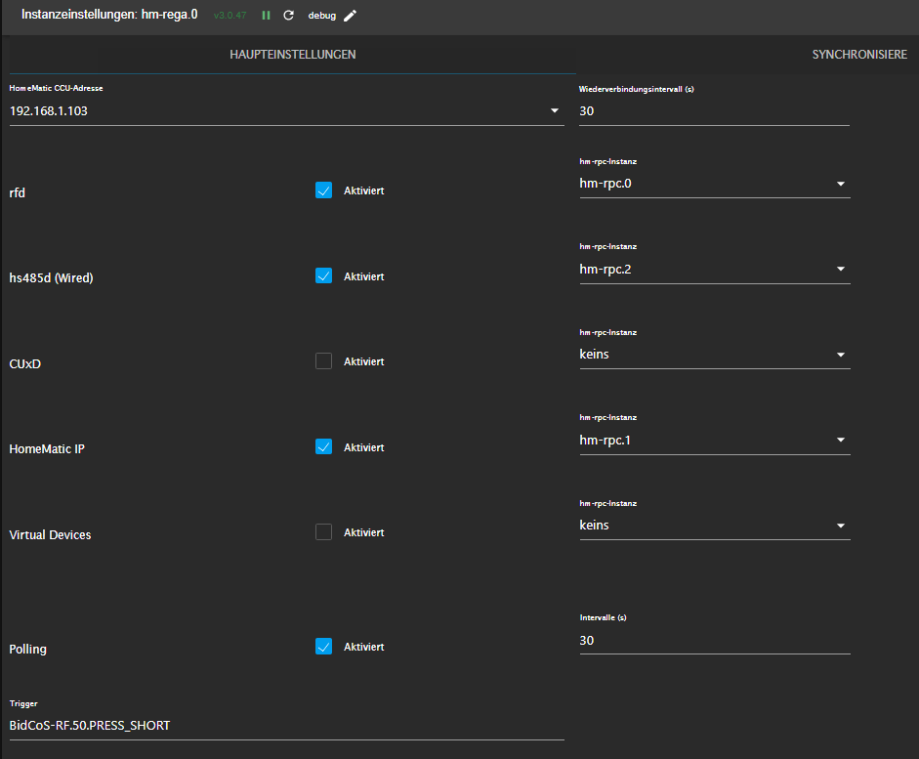Open the hm-rpc.0 instance dropdown for rfd
This screenshot has width=919, height=759.
[715, 184]
